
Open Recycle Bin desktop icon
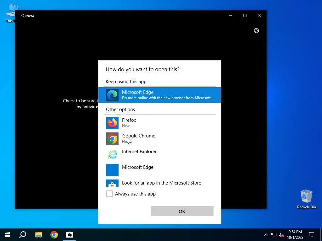[x=306, y=199]
